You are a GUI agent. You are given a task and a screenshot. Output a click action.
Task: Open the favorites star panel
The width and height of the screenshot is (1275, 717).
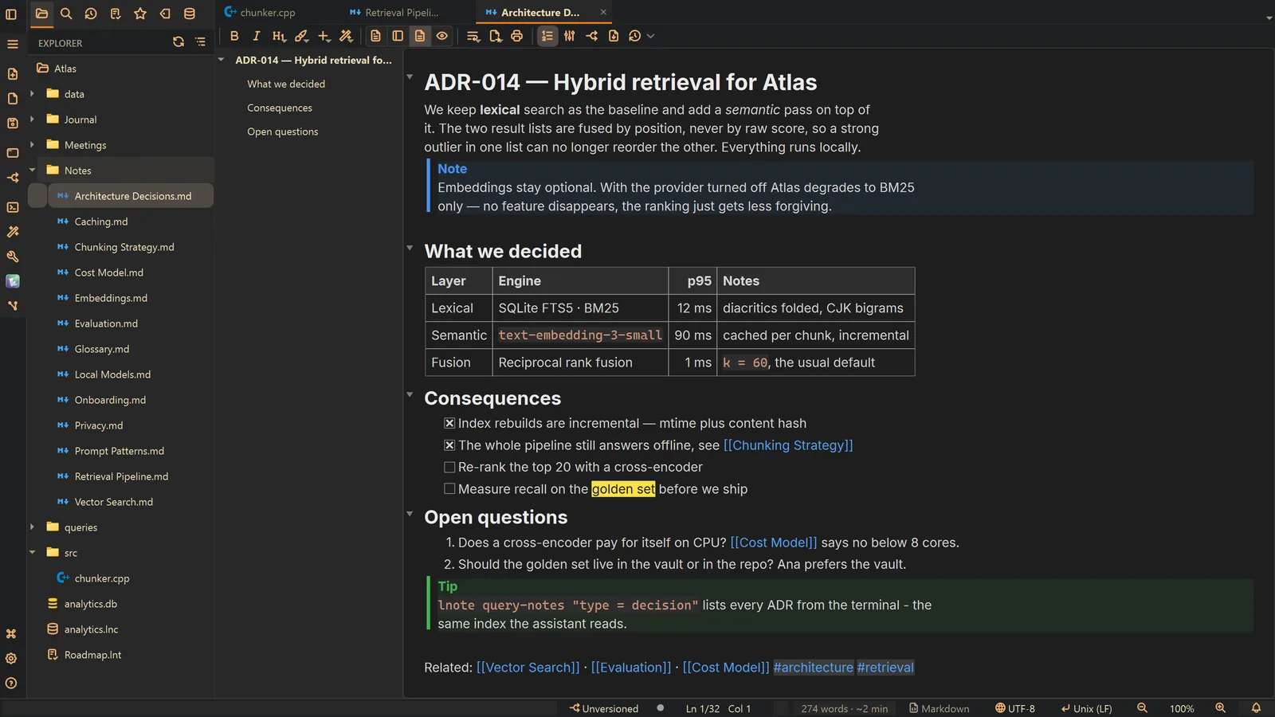pos(140,14)
